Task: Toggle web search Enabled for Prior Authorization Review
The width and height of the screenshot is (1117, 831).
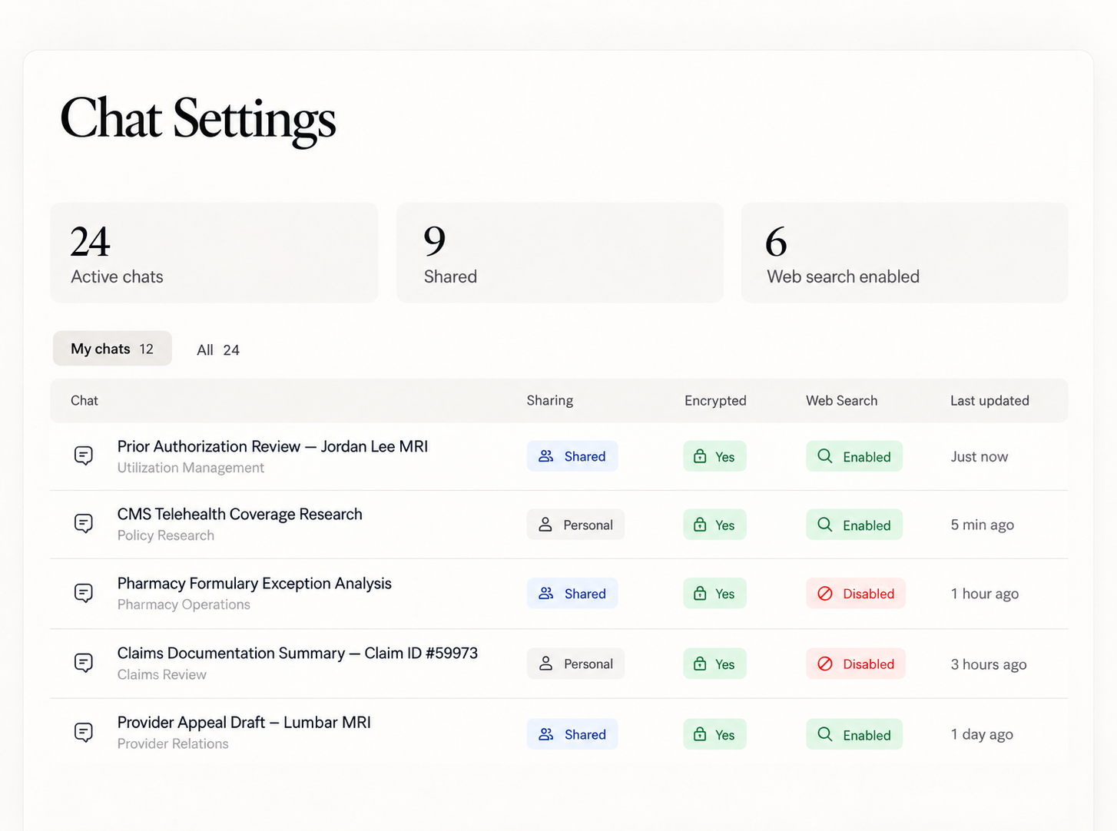Action: point(854,456)
